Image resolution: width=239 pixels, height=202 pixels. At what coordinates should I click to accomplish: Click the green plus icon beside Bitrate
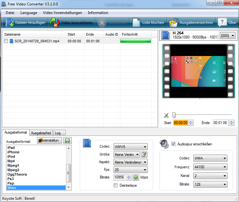[136, 178]
